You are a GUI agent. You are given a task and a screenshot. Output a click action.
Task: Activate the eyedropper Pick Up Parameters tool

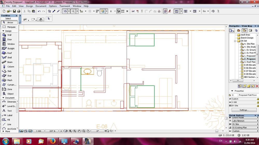point(54,11)
